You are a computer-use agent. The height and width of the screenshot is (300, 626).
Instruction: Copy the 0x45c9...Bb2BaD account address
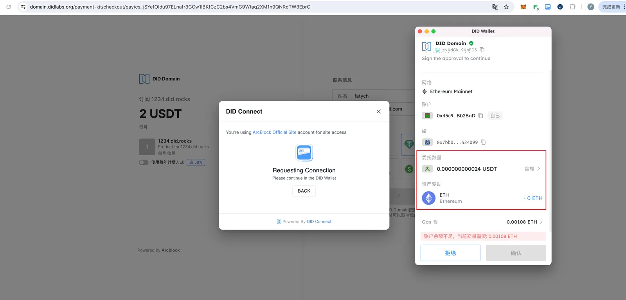[481, 116]
